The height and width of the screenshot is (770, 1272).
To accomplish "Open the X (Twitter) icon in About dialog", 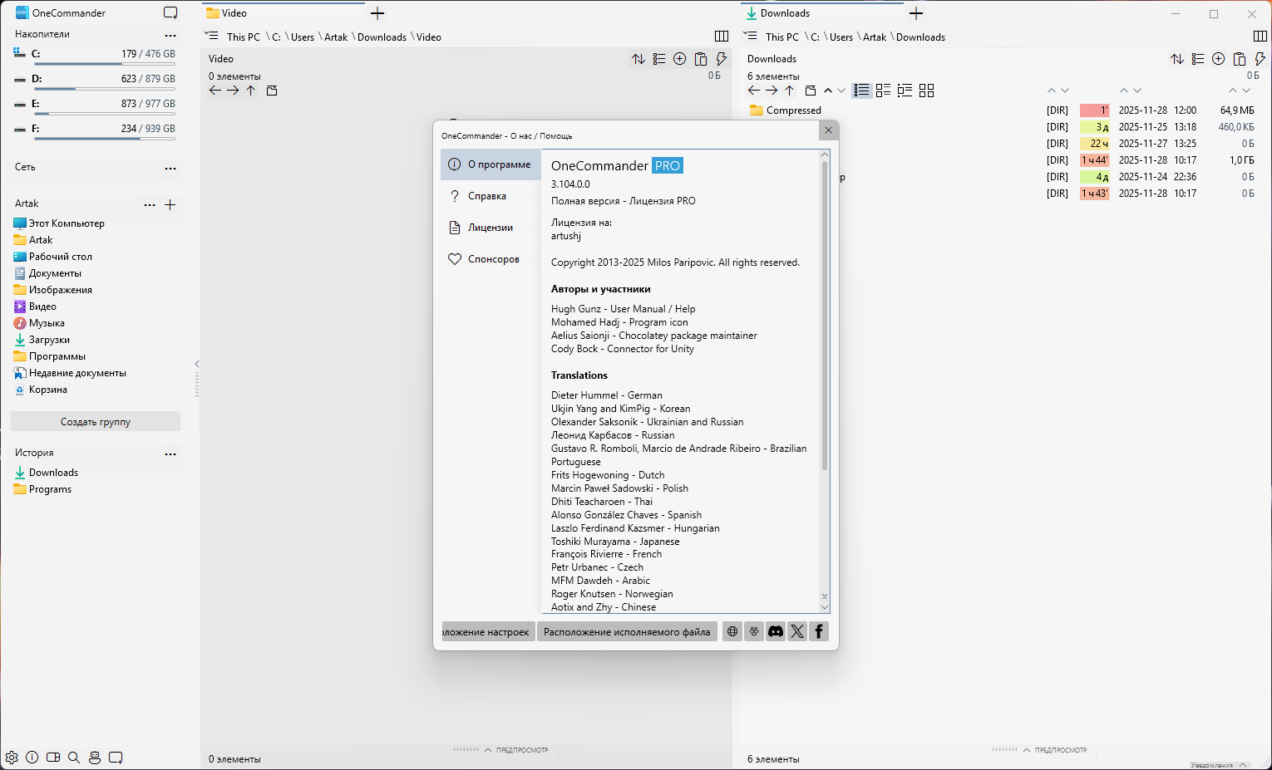I will (797, 631).
